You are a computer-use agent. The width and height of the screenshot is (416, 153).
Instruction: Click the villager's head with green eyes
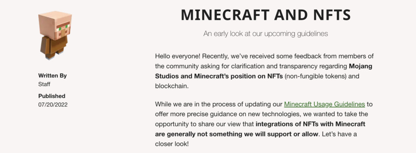click(x=55, y=25)
